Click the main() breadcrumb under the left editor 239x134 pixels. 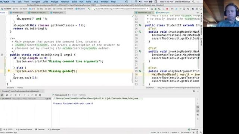(20, 88)
